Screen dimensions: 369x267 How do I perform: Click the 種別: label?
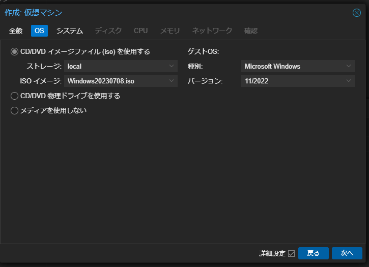point(195,67)
